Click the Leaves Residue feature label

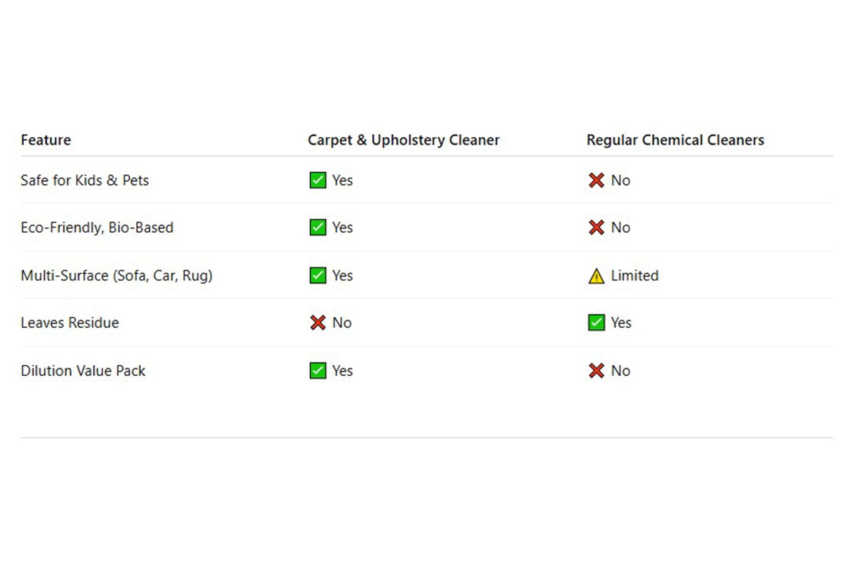coord(70,323)
